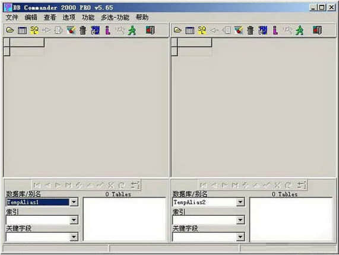Click purple info icon in TempAlias2 pane toolbar
Viewport: 339px width, 255px height.
tap(275, 30)
